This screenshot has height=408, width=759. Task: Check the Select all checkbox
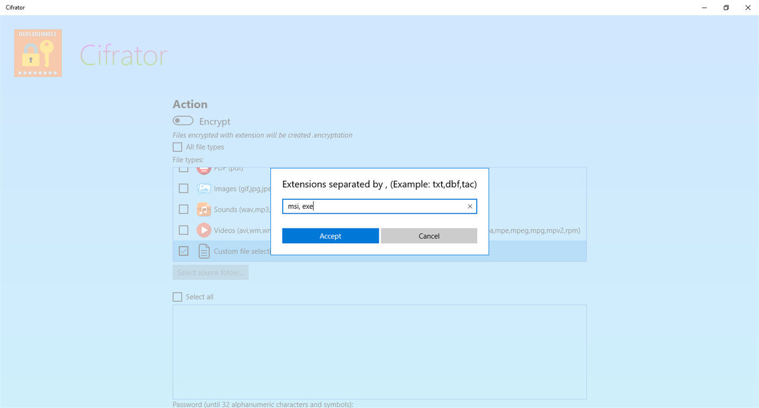[177, 296]
